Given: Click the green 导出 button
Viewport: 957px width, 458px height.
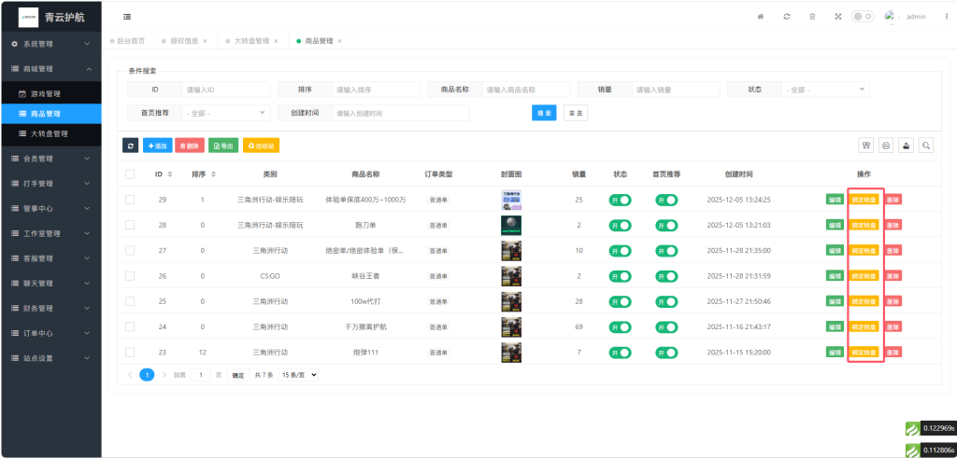Looking at the screenshot, I should click(x=223, y=146).
